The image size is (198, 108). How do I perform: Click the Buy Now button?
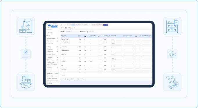coord(106,25)
